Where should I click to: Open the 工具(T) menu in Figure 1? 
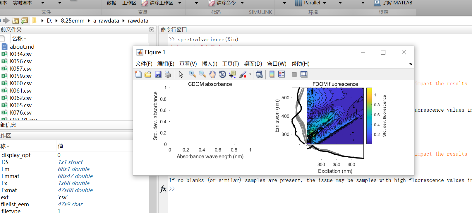pos(231,64)
